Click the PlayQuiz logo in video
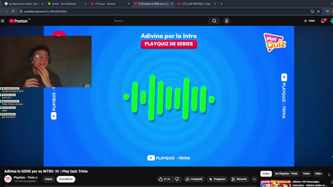This screenshot has width=333, height=187. click(275, 42)
